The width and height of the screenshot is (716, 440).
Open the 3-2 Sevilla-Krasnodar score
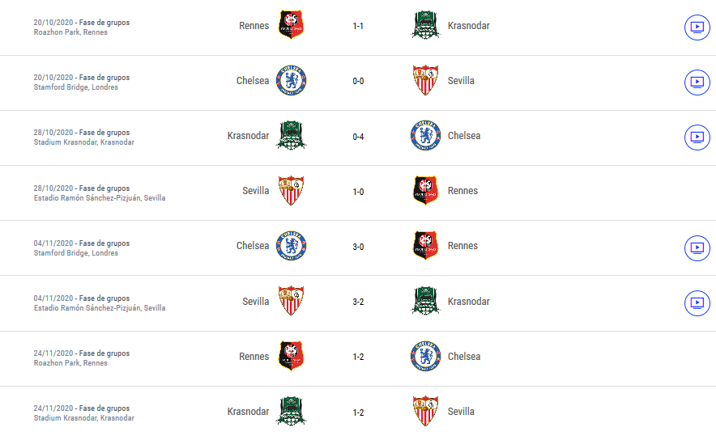click(358, 302)
